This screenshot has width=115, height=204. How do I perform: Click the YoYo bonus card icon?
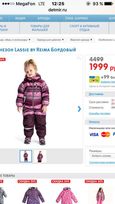click(94, 79)
